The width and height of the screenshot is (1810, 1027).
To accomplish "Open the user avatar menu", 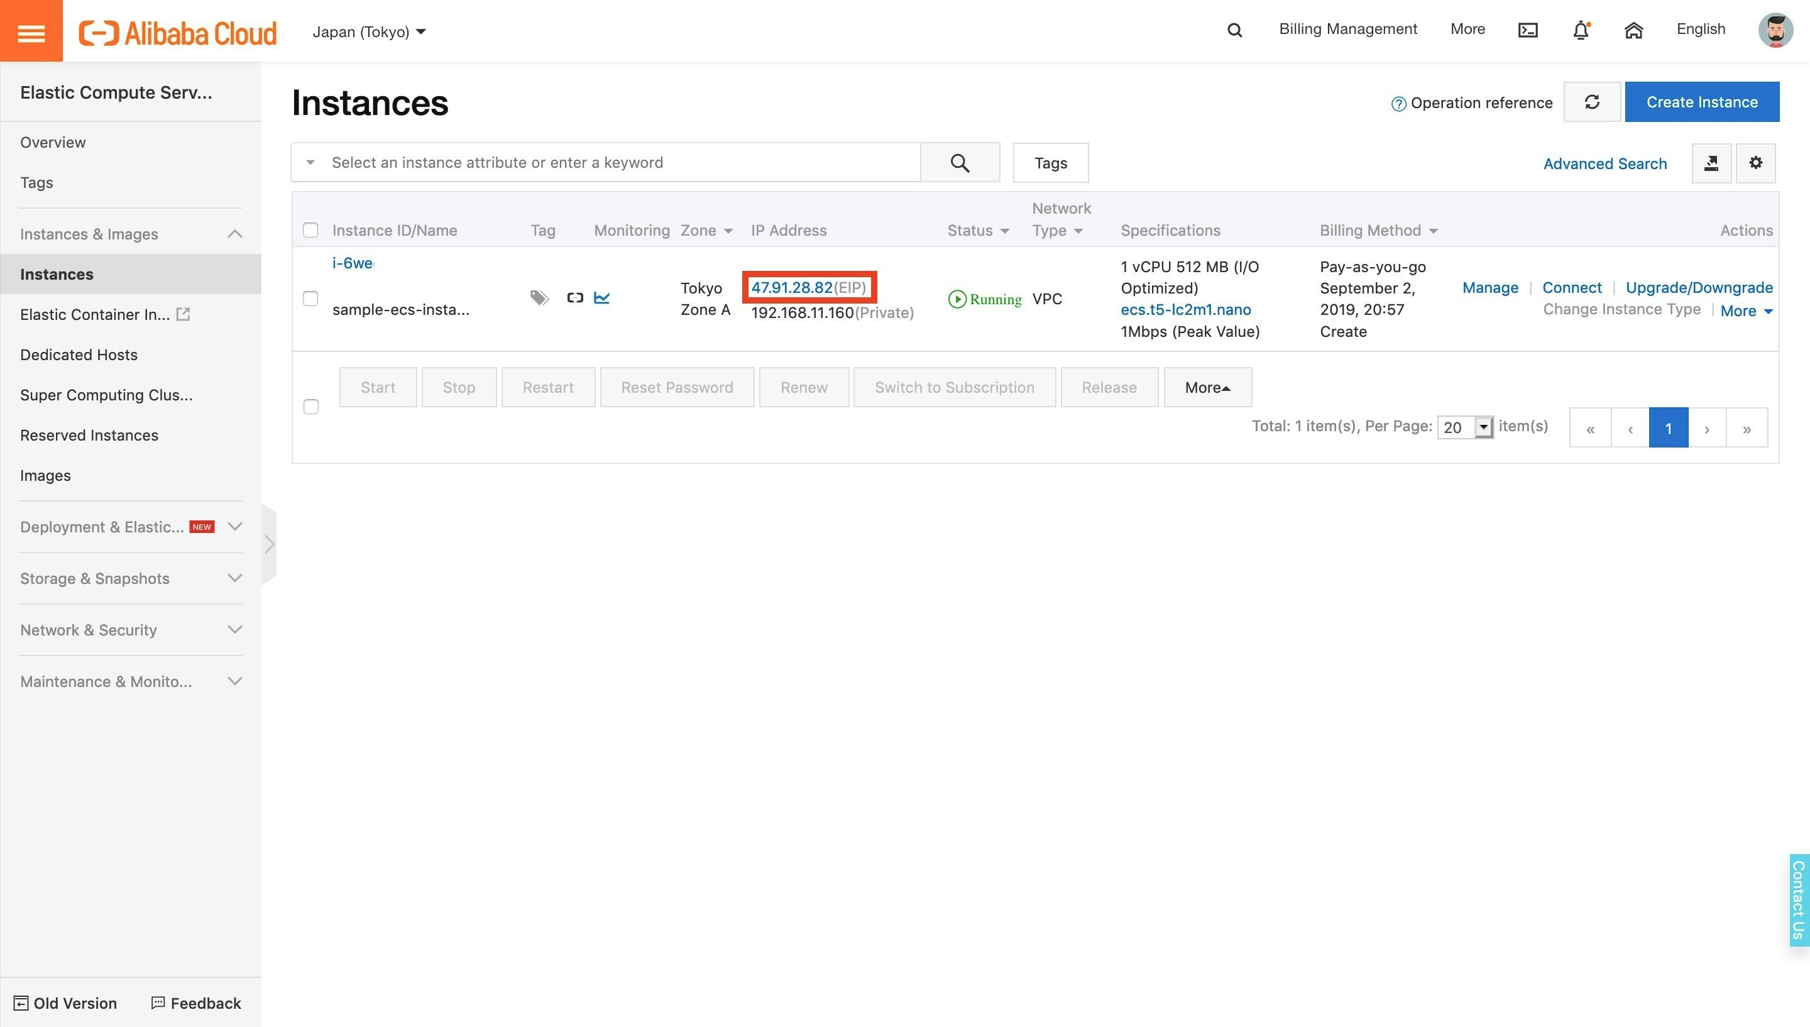I will pos(1775,30).
